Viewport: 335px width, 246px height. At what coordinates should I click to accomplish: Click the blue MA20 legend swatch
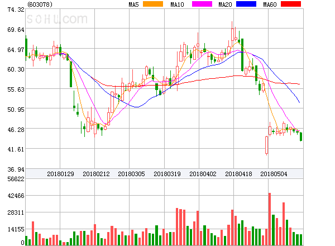coord(246,4)
